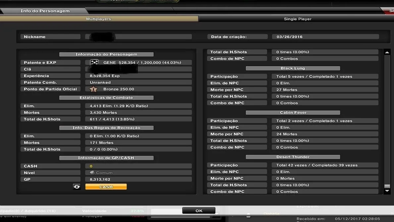Click the Ponto de Partida Oficial label
The image size is (394, 222).
point(50,89)
